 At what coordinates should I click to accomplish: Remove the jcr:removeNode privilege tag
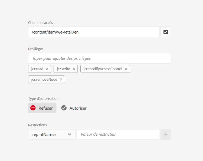[x=61, y=79]
